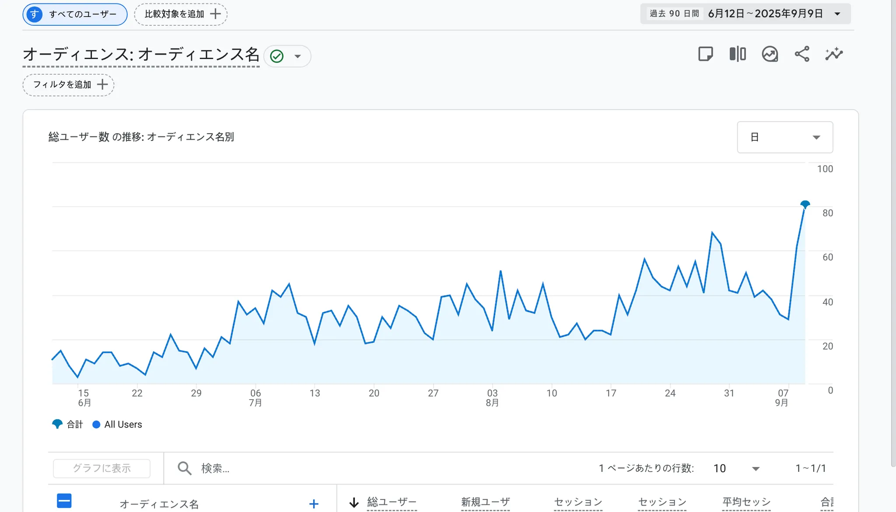Image resolution: width=896 pixels, height=512 pixels.
Task: Toggle the blue select-all checkbox in table
Action: [x=64, y=501]
